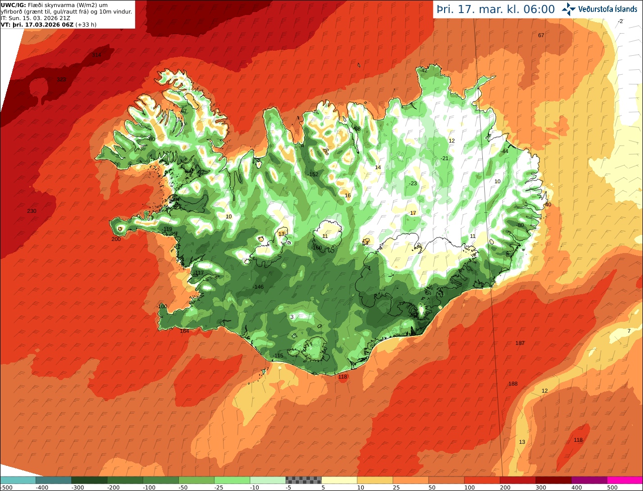Pick the red 200 legend swatch
The width and height of the screenshot is (643, 491).
point(517,480)
